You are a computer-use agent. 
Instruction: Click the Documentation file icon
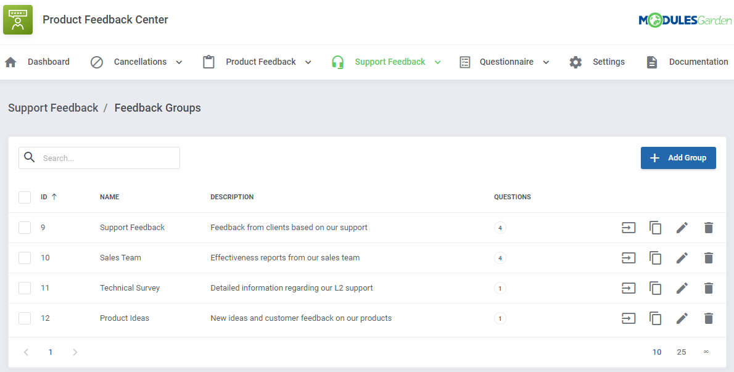651,62
